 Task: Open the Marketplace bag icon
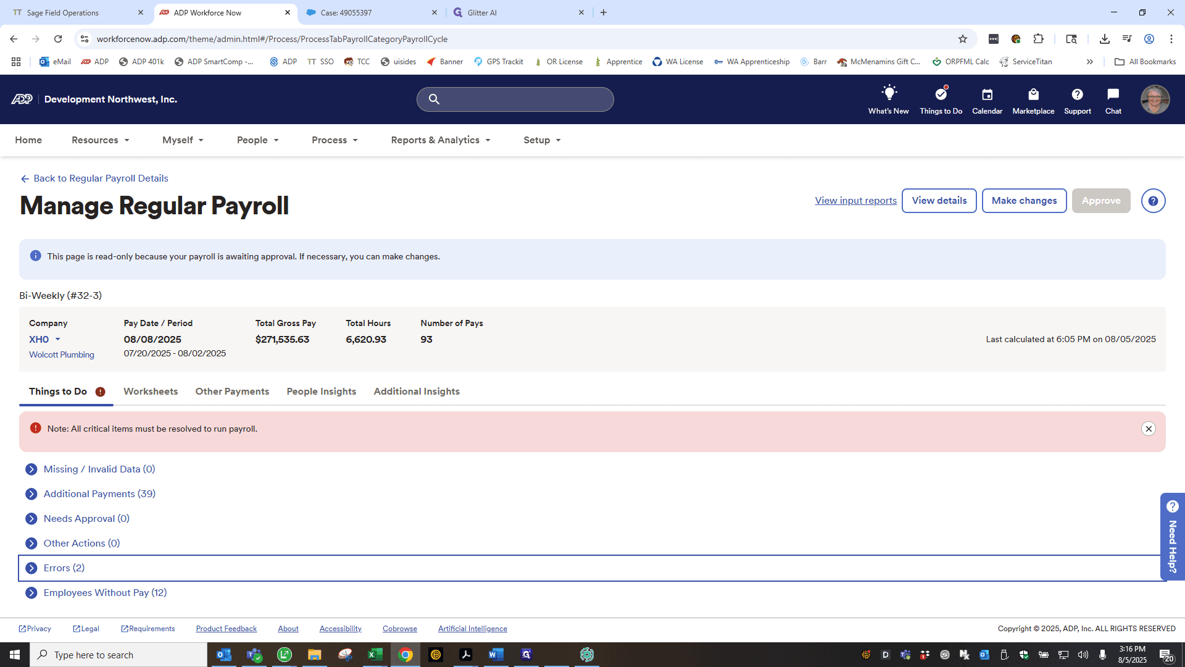tap(1033, 94)
